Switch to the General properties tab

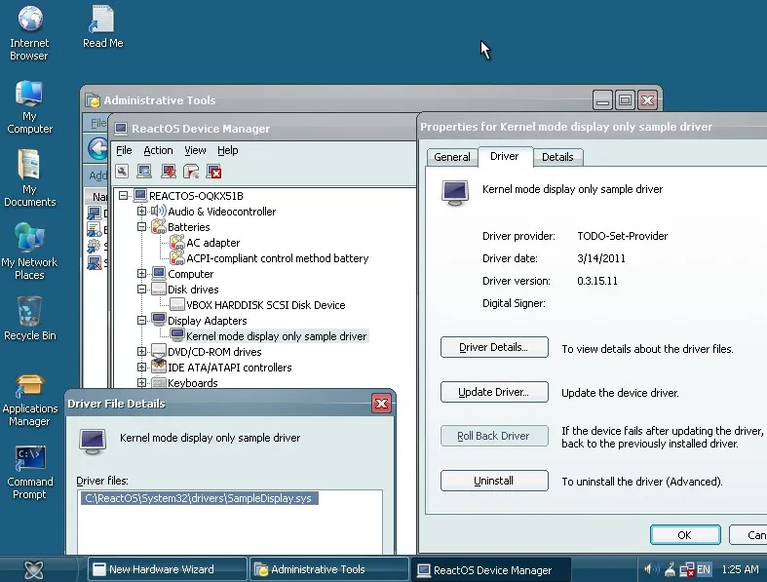point(452,157)
